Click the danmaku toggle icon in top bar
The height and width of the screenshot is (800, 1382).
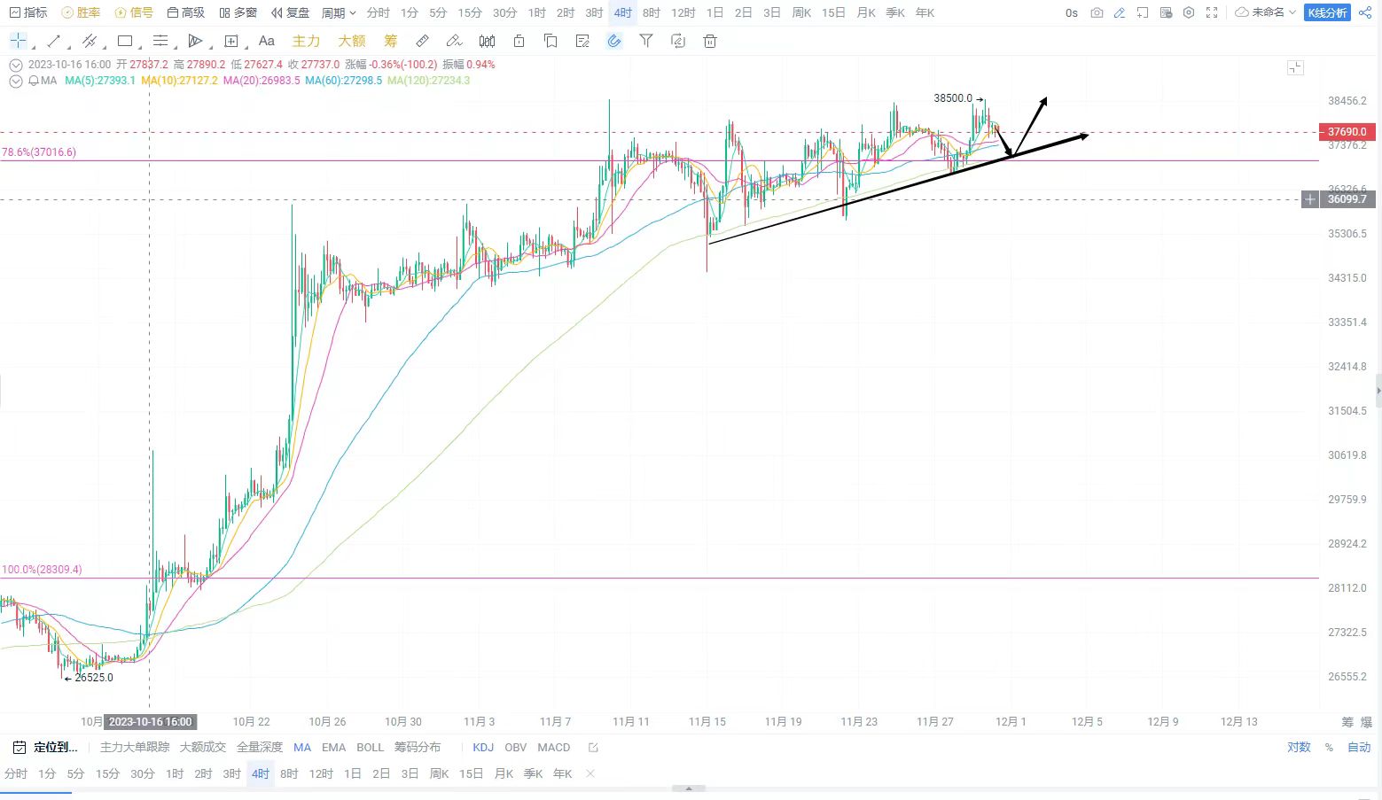(x=1166, y=12)
